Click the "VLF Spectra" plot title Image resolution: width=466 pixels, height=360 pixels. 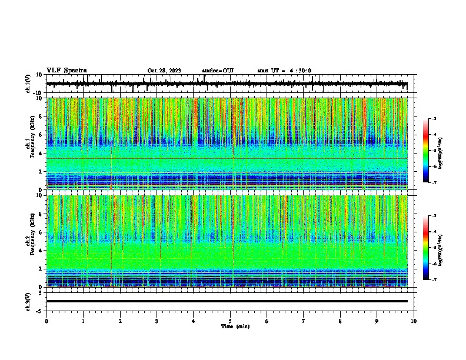(66, 71)
